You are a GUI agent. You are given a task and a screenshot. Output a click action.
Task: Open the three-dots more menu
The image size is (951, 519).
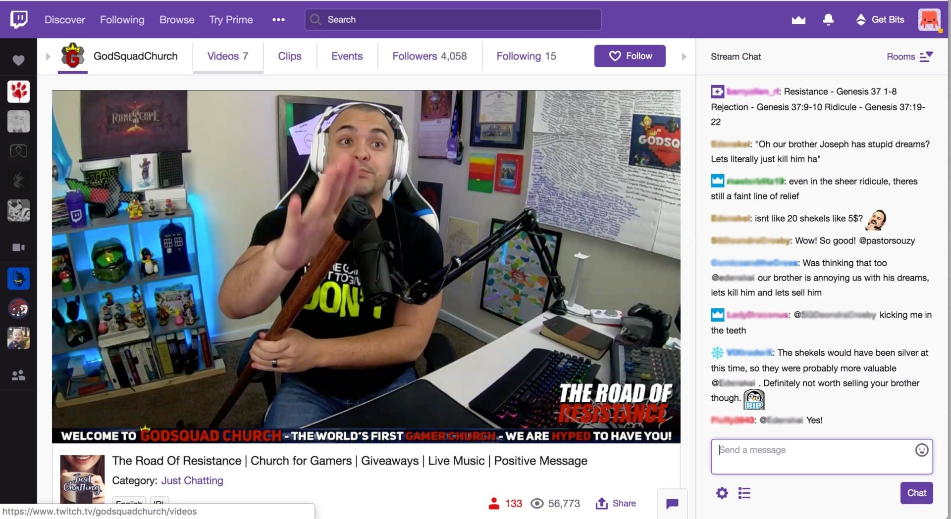coord(278,20)
